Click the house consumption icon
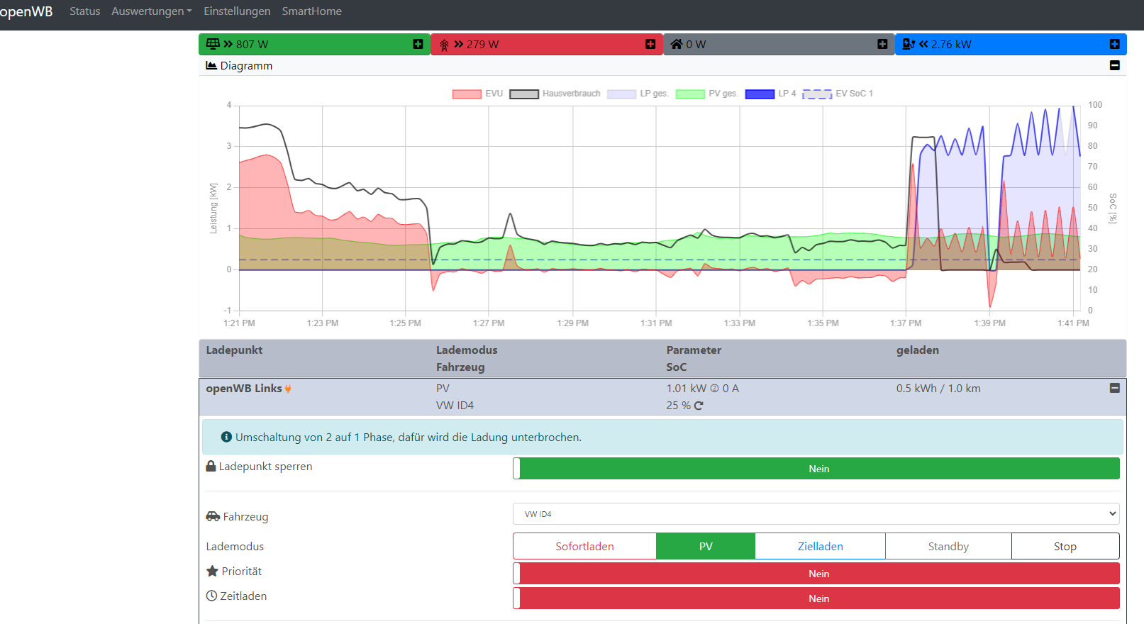The height and width of the screenshot is (624, 1144). coord(677,44)
